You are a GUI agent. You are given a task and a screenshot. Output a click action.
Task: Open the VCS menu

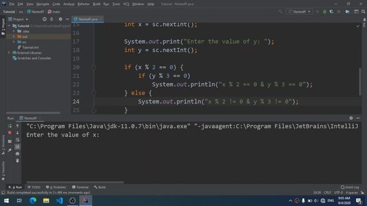[126, 4]
